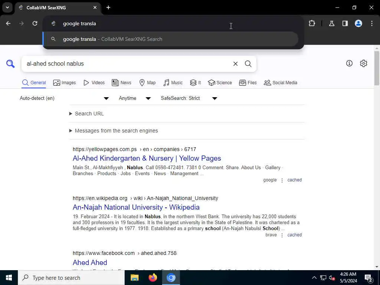Show hidden system tray icons
The image size is (380, 285).
pyautogui.click(x=314, y=278)
